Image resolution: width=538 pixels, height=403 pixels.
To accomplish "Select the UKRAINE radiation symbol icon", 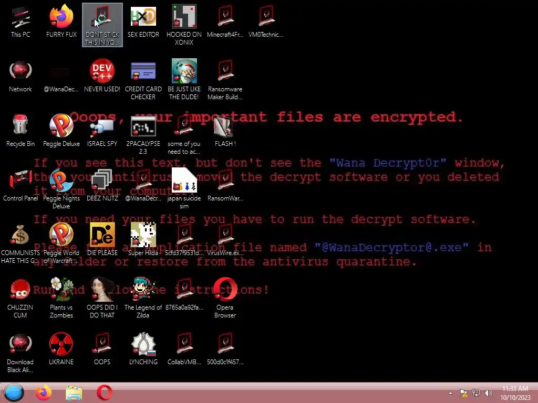I will pos(61,349).
